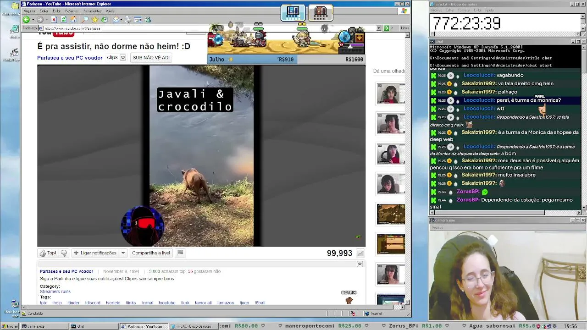Open the Back button history dropdown
The image size is (587, 330).
point(33,20)
